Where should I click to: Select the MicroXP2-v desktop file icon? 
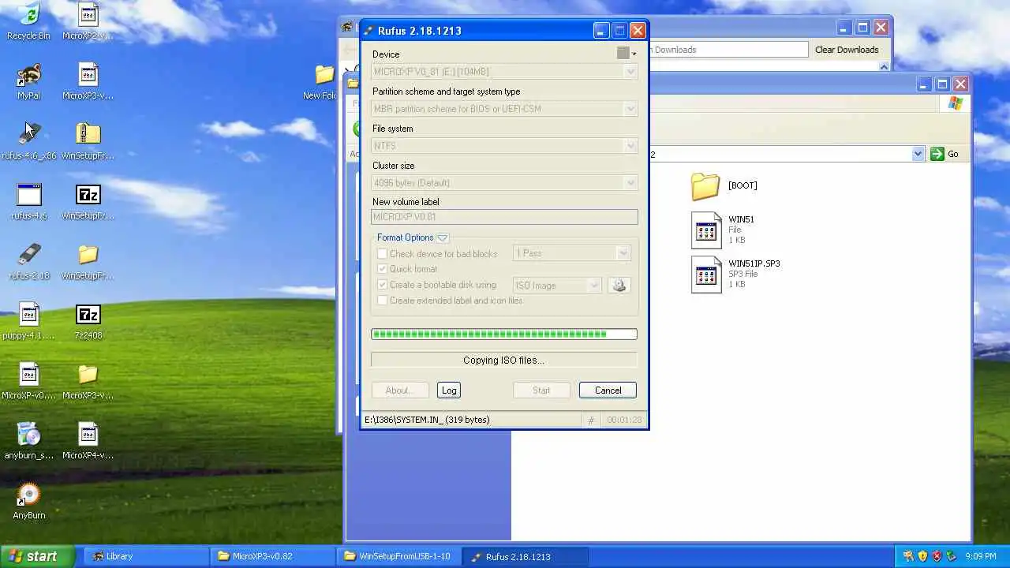point(88,21)
